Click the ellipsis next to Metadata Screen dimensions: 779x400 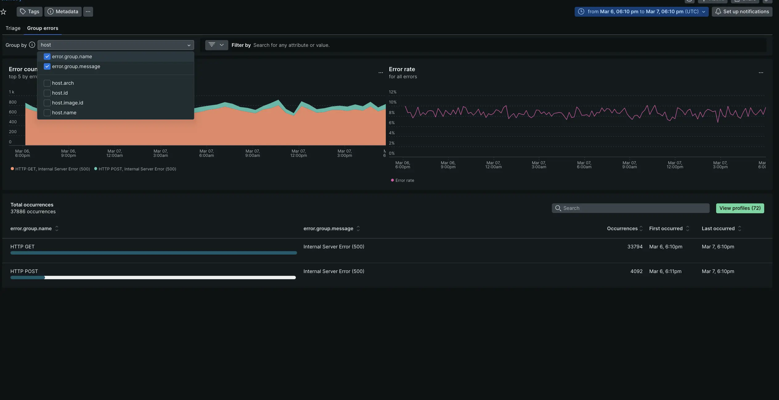pos(88,12)
